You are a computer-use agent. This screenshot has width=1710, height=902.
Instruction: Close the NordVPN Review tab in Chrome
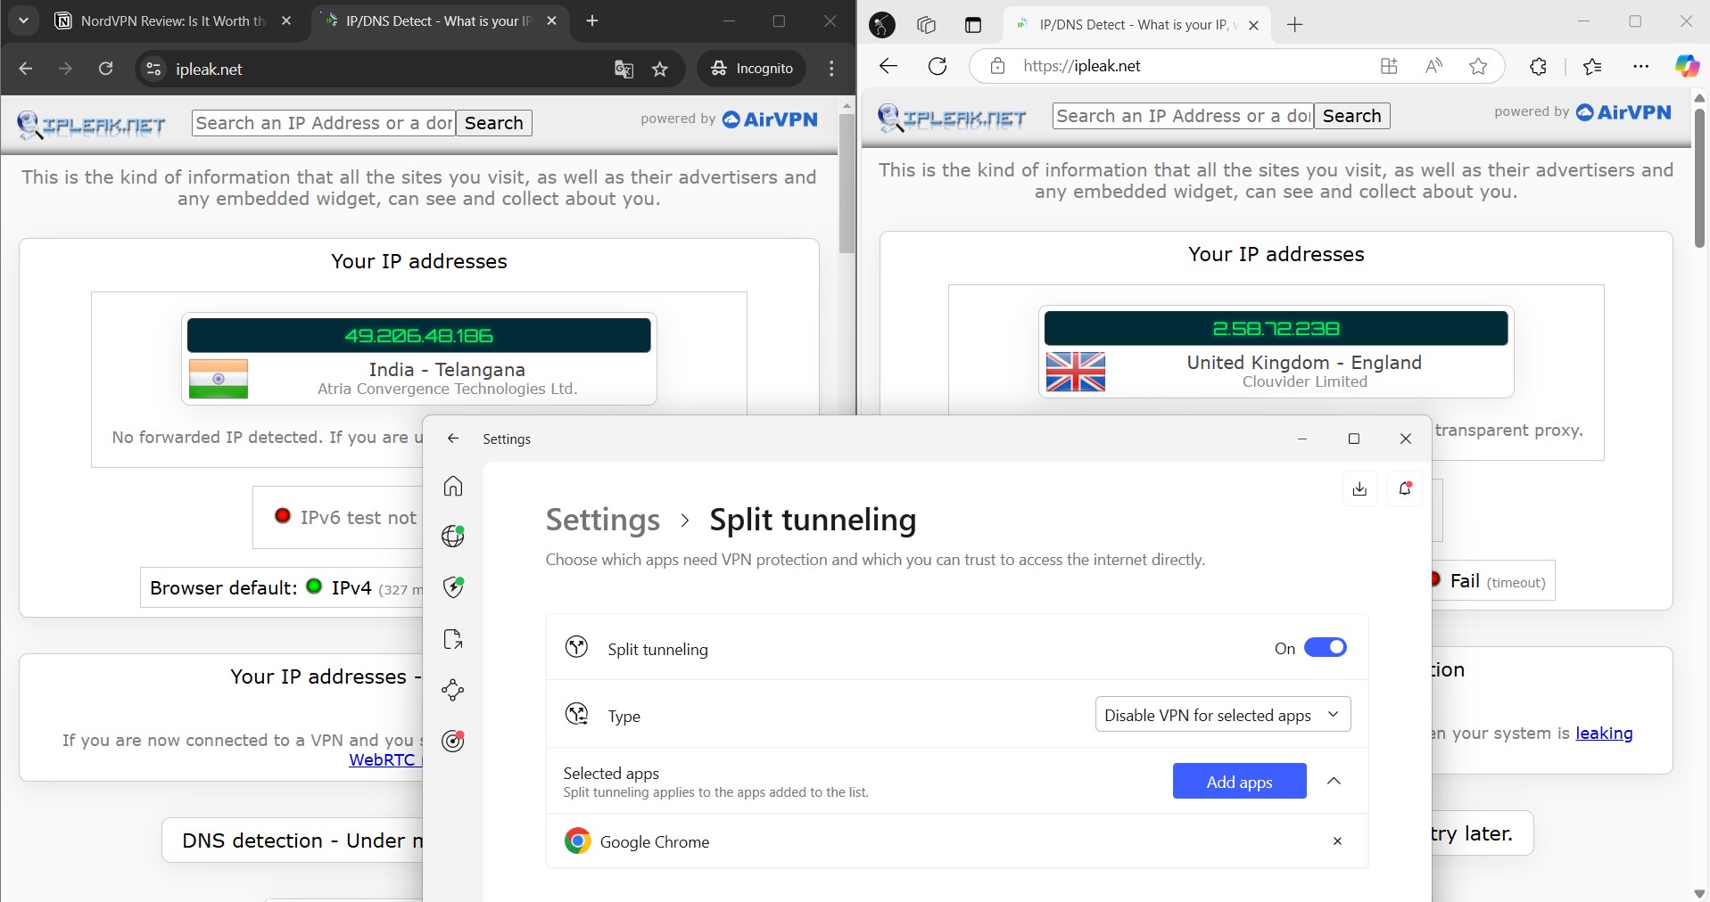click(x=286, y=21)
